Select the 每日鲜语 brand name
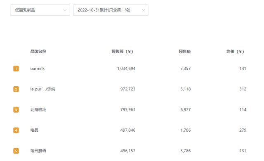The image size is (264, 161). (38, 151)
